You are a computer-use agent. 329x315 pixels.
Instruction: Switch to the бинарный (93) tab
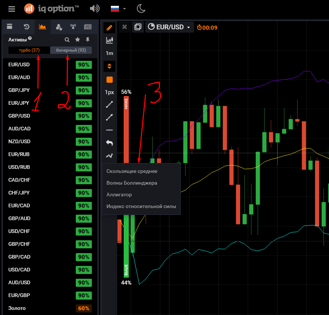(x=71, y=50)
